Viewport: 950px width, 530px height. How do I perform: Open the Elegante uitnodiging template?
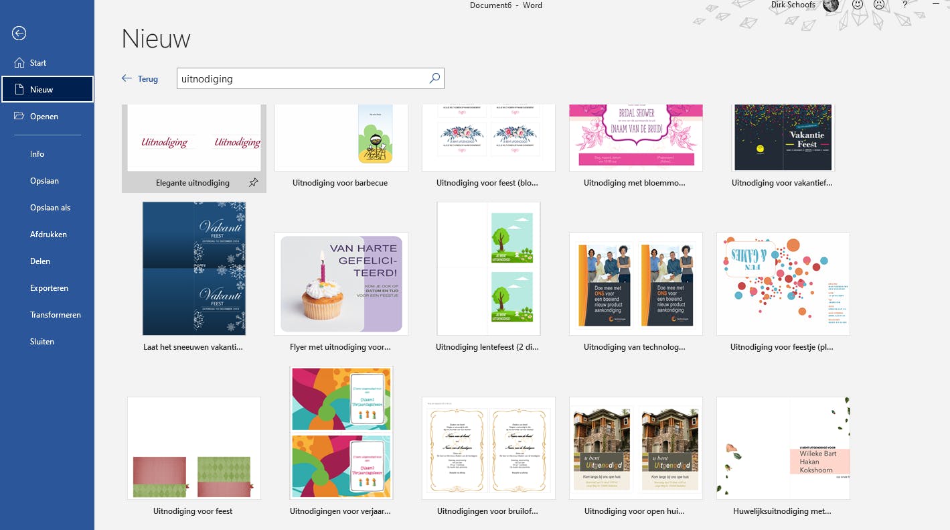(194, 148)
